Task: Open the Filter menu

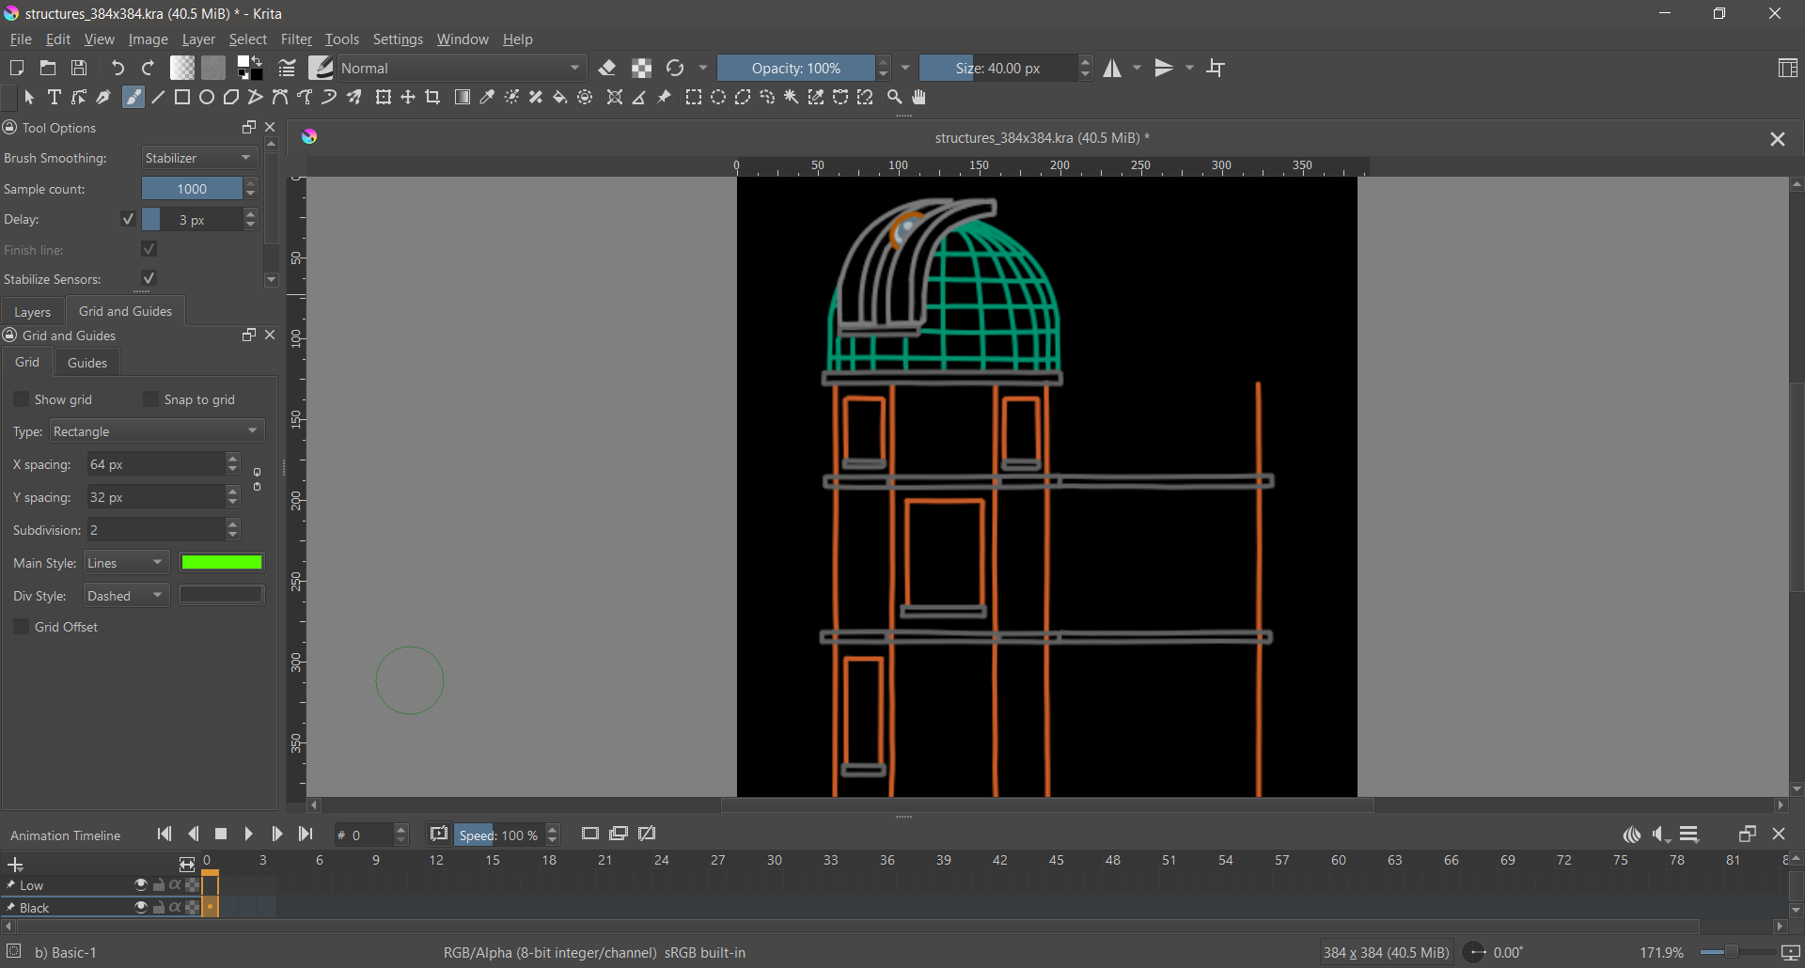Action: 296,40
